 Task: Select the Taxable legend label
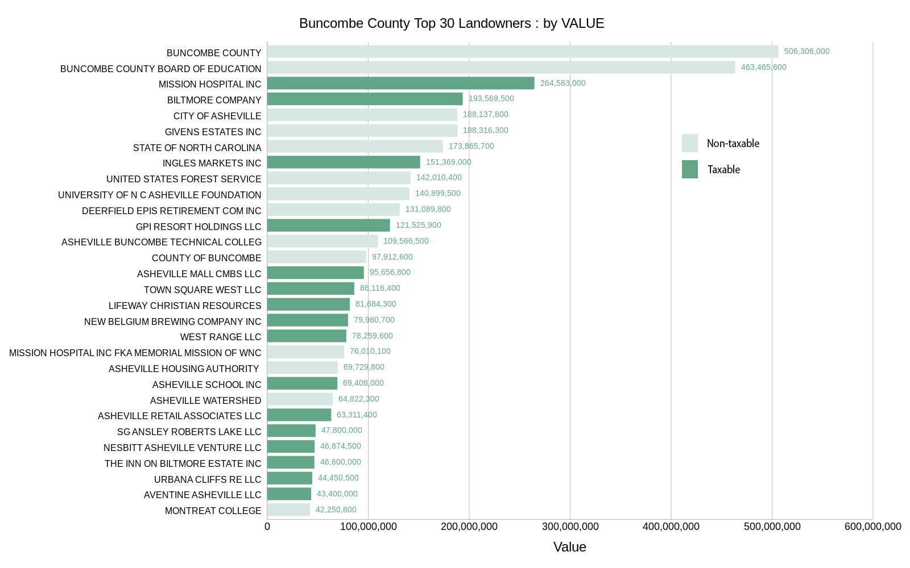point(723,169)
